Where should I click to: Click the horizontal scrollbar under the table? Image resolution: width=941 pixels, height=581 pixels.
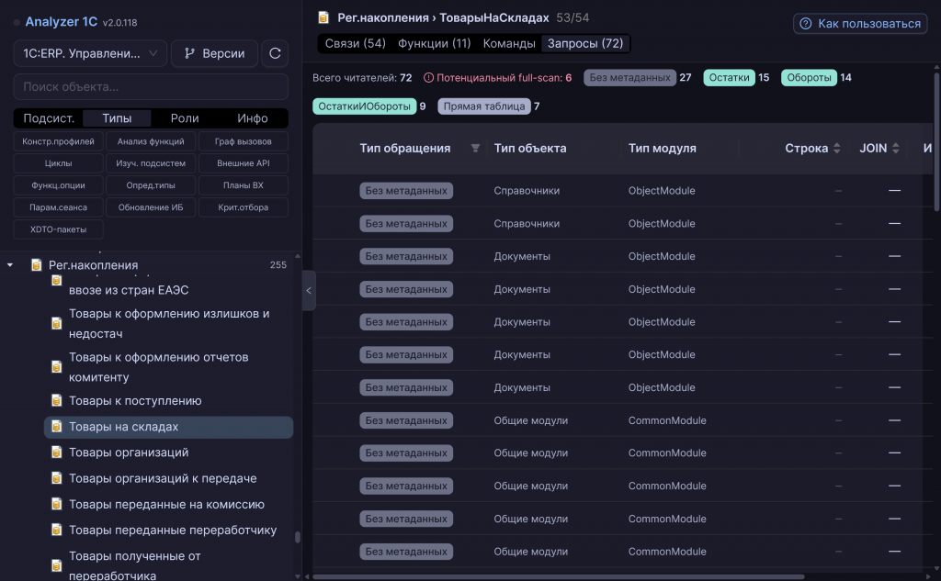[558, 576]
